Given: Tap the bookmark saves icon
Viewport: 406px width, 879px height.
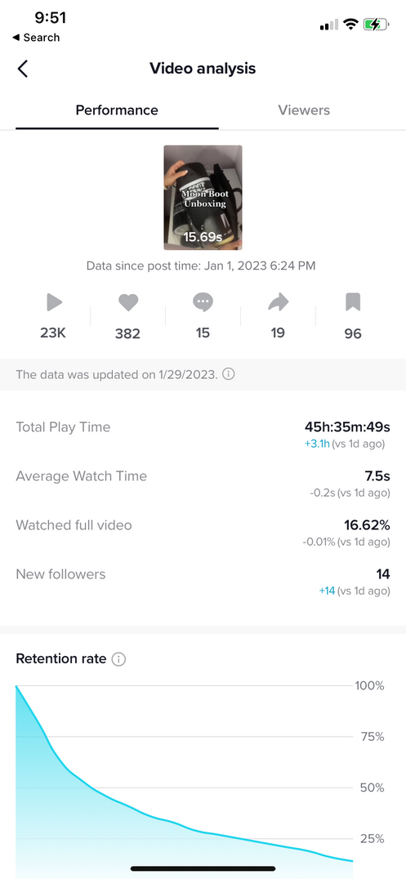Looking at the screenshot, I should click(x=353, y=303).
